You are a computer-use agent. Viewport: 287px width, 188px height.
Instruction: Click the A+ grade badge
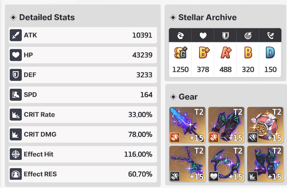tap(226, 52)
